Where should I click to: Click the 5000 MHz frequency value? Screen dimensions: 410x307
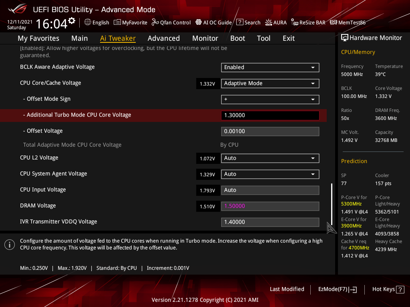click(x=352, y=74)
